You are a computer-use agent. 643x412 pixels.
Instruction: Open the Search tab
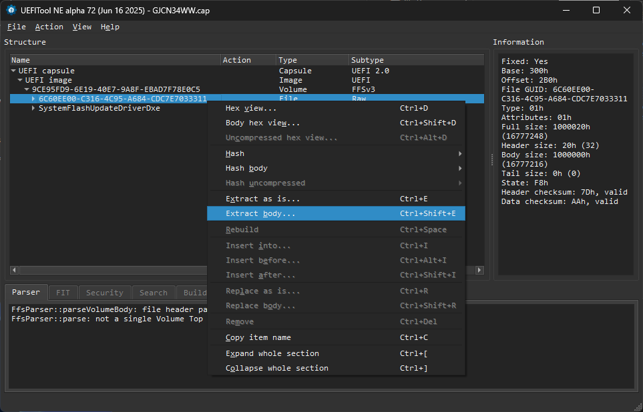154,293
